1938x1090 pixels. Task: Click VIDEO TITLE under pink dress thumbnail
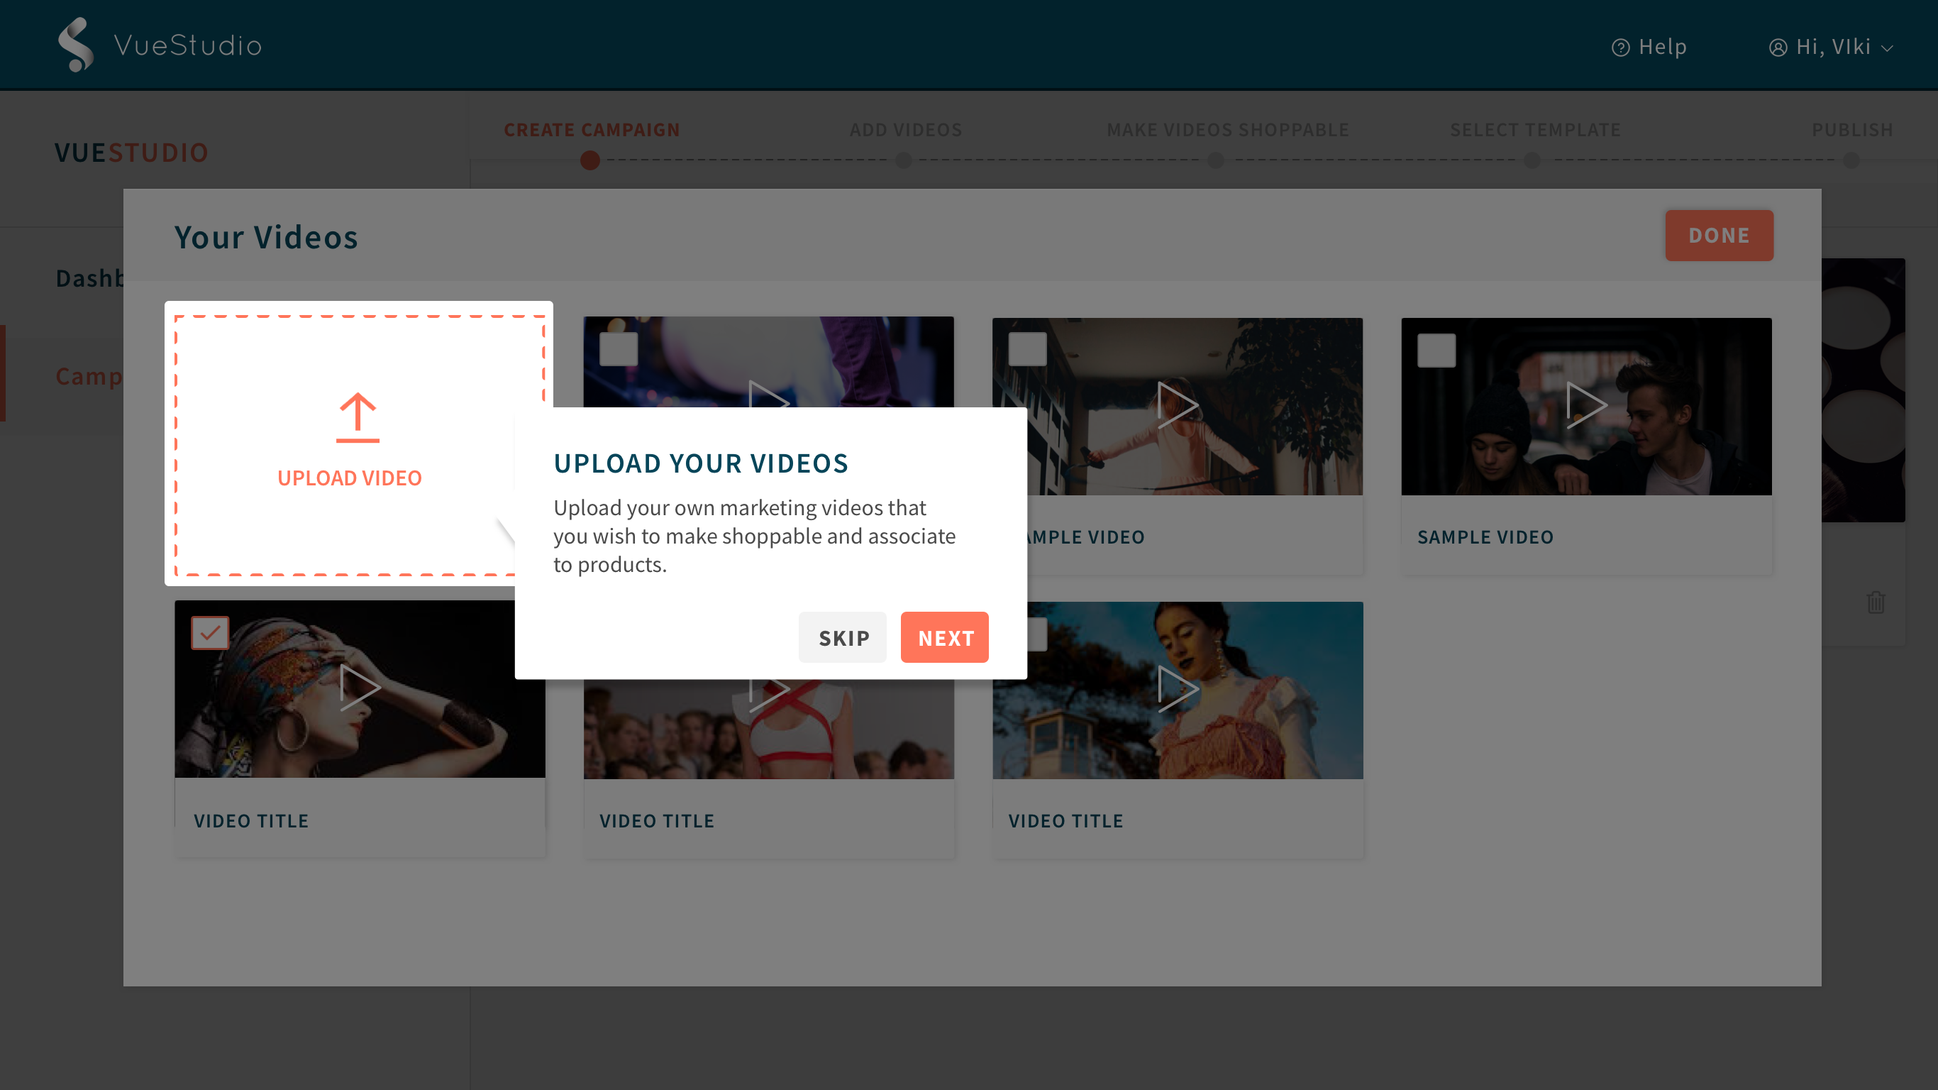click(x=1066, y=820)
